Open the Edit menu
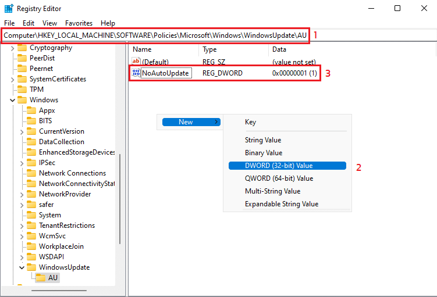 tap(29, 23)
